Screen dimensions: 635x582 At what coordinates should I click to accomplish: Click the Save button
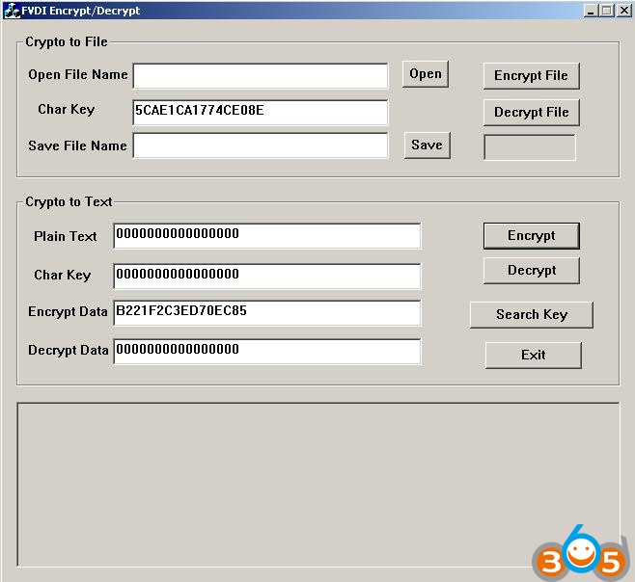click(427, 145)
